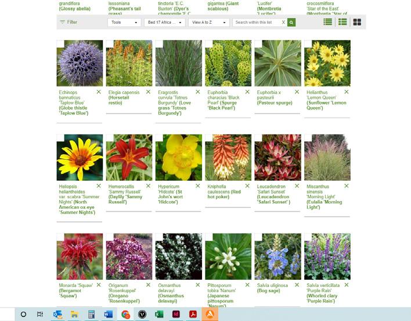
Task: Tick the checkbox on Monarda 'Squaw' image
Action: 60,237
